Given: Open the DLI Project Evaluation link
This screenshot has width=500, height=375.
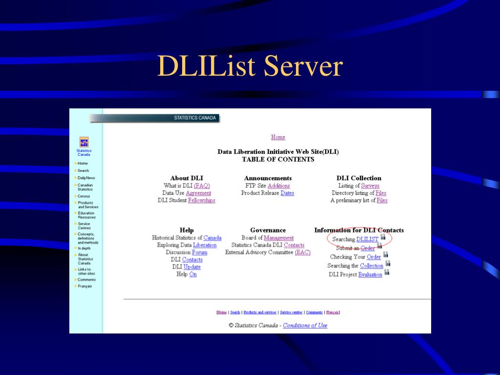Looking at the screenshot, I should tap(370, 275).
